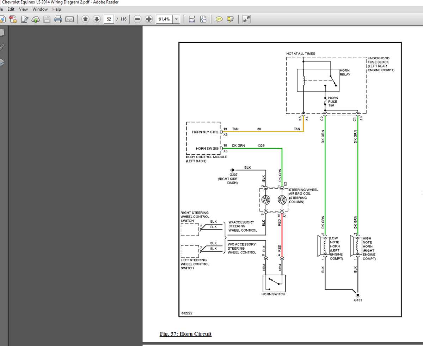Click the Save floppy disk icon

47,19
